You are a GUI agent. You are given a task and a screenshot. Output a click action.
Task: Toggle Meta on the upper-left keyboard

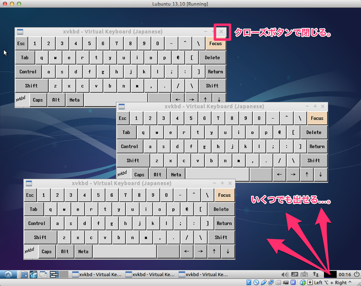[74, 100]
